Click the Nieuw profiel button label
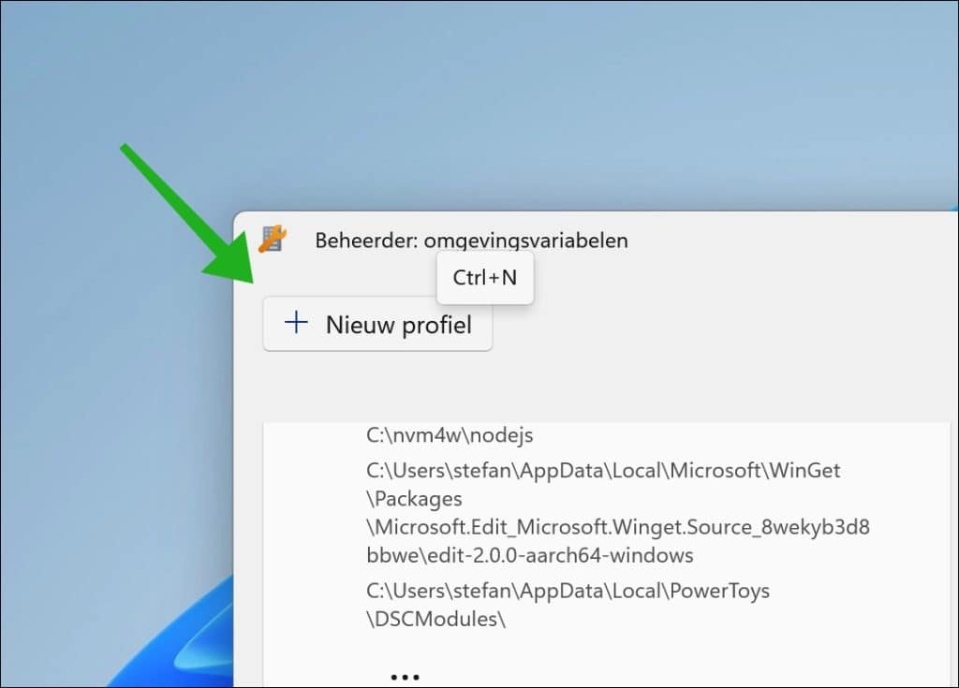Viewport: 959px width, 688px height. click(x=398, y=325)
